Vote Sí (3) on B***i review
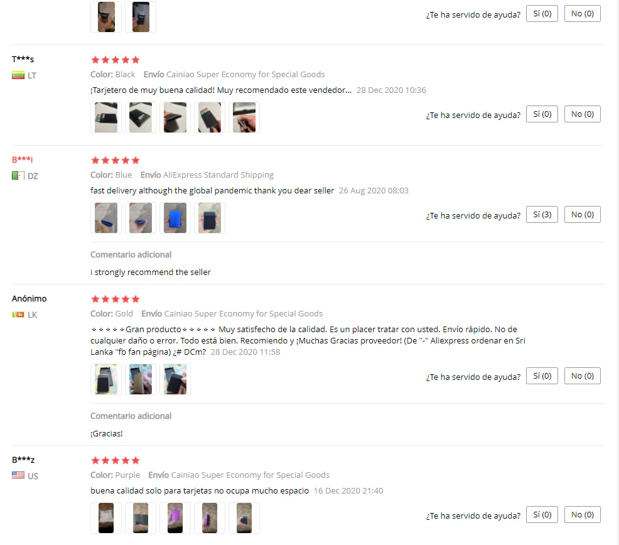Viewport: 619px width, 545px height. [x=542, y=215]
